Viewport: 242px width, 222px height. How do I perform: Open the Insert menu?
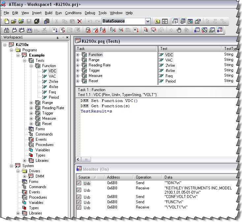(x=37, y=13)
